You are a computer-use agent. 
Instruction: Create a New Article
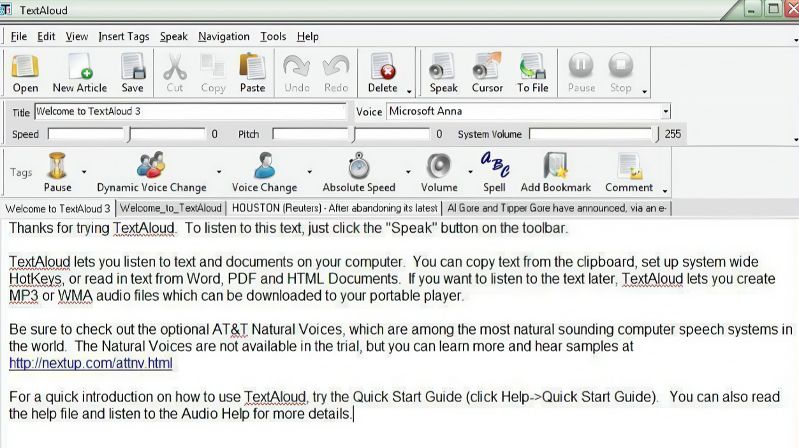(x=80, y=73)
